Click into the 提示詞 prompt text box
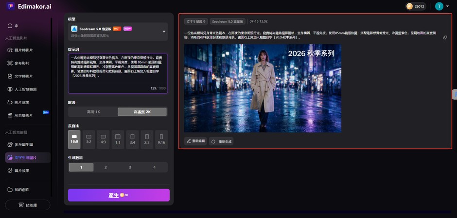Image resolution: width=457 pixels, height=218 pixels. tap(118, 74)
